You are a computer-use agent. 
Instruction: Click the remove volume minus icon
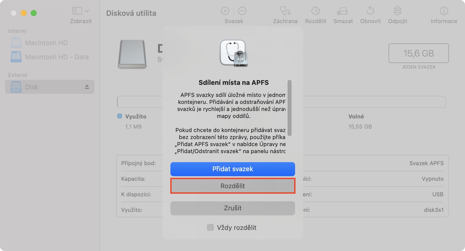pos(242,11)
